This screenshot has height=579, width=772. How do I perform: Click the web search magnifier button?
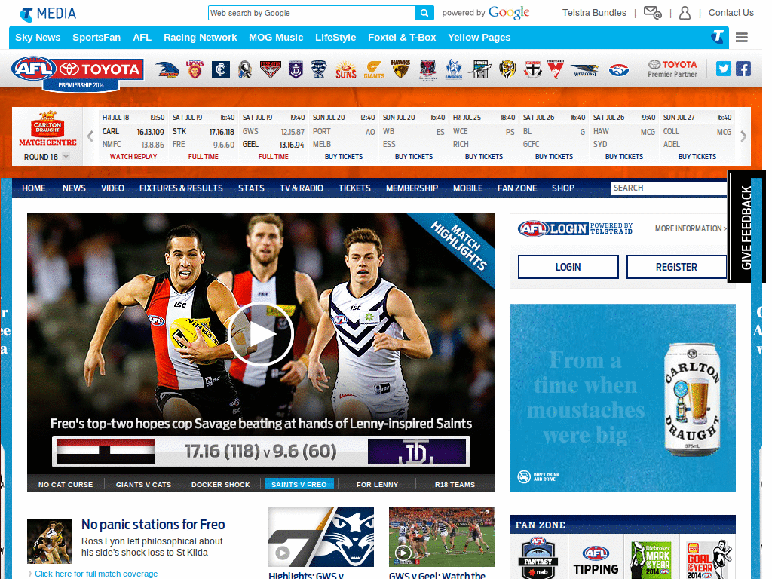pos(424,13)
